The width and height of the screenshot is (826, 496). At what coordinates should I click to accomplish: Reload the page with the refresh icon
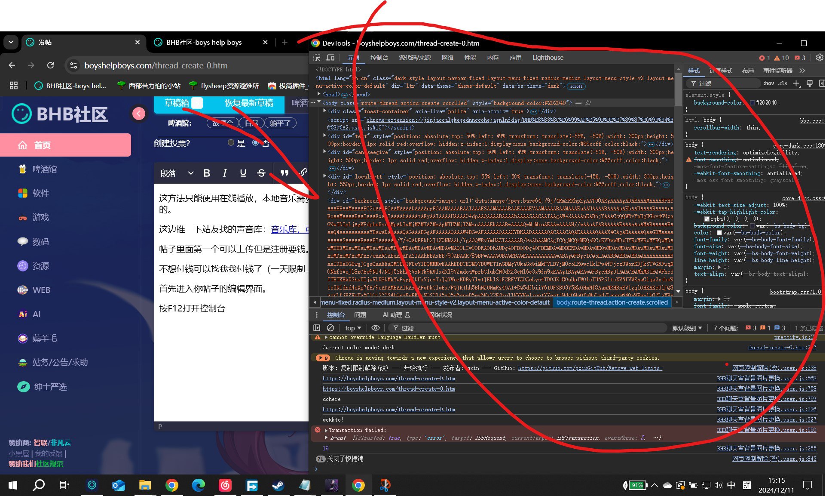50,65
